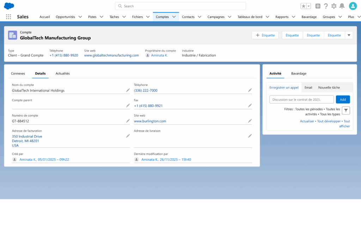Open the setup gear icon
The height and width of the screenshot is (226, 361).
334,6
